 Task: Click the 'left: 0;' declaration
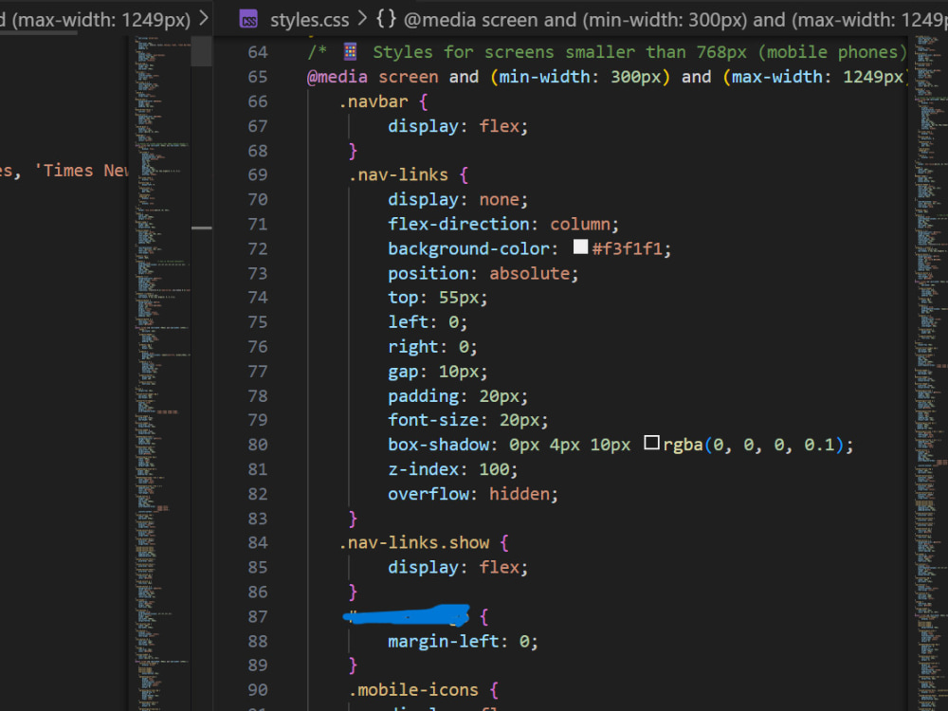[x=428, y=321]
